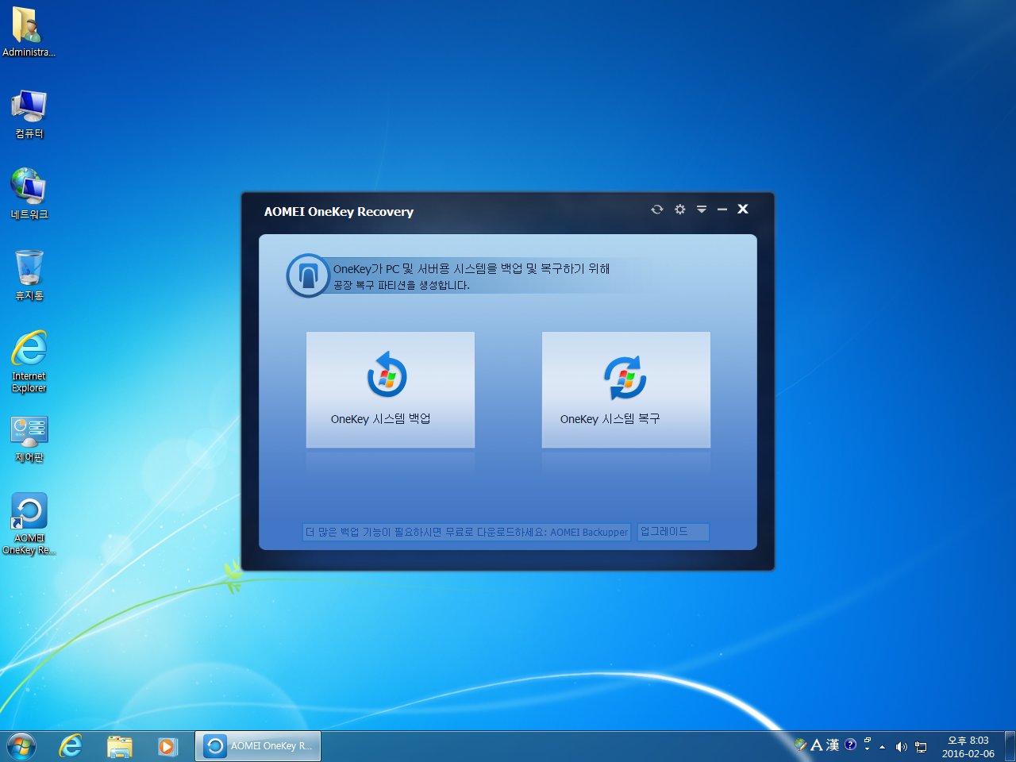The width and height of the screenshot is (1016, 762).
Task: Launch Internet Explorer from the taskbar
Action: click(x=71, y=746)
